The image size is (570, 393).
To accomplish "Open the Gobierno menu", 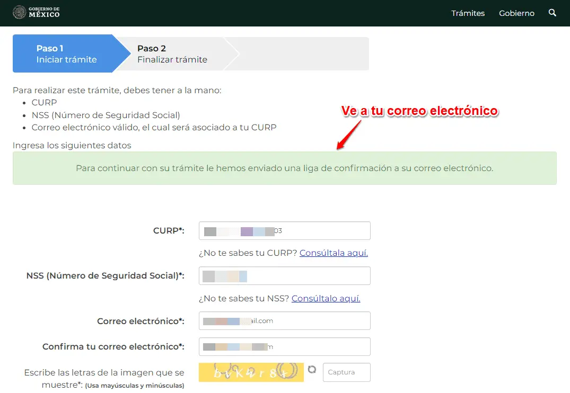I will coord(516,13).
